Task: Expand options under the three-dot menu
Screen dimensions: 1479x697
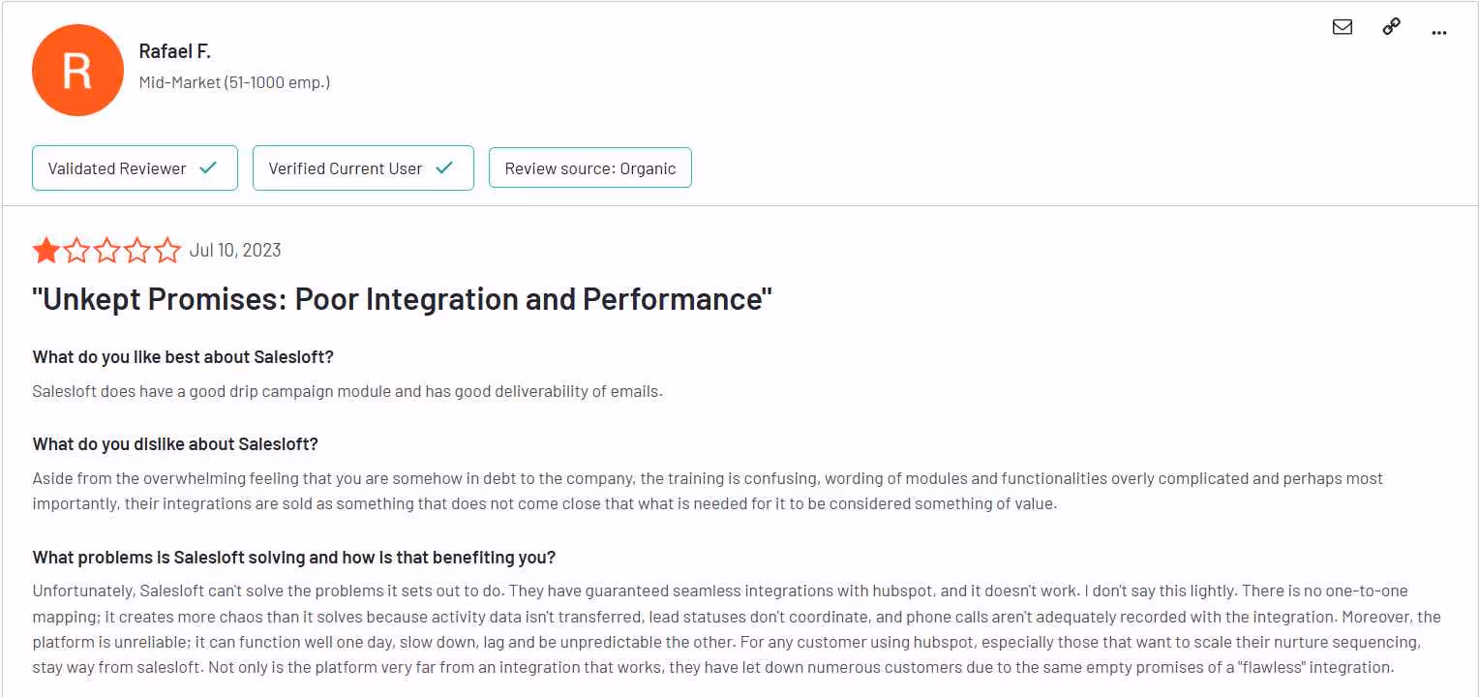Action: point(1439,32)
